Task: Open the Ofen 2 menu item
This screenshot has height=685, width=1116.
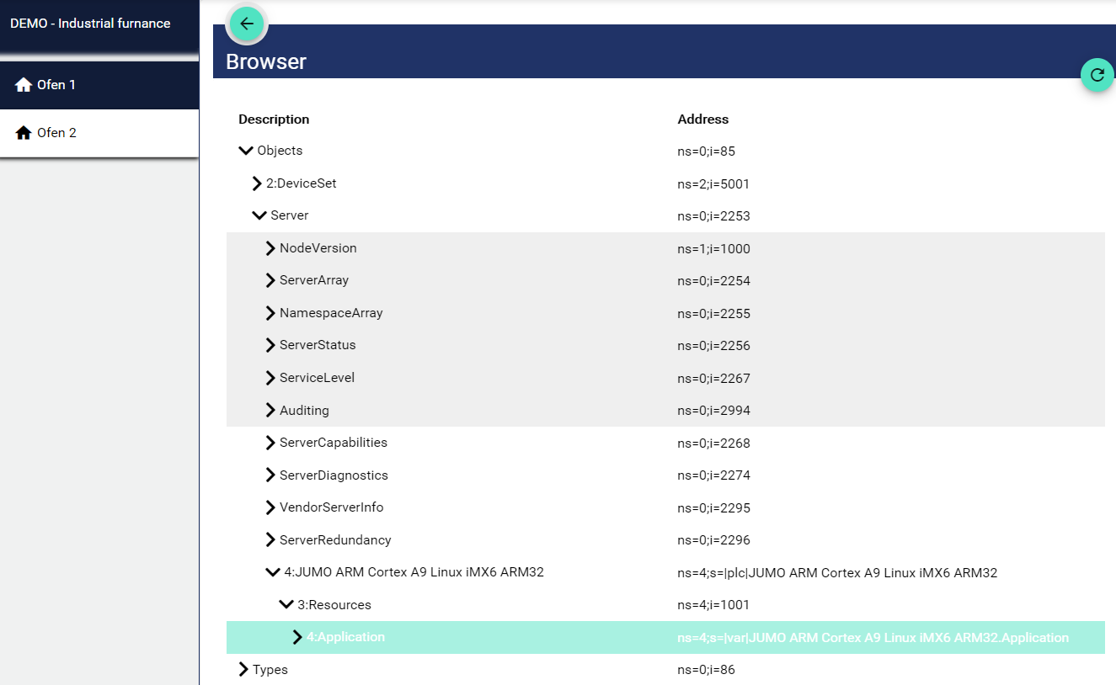Action: click(x=56, y=133)
